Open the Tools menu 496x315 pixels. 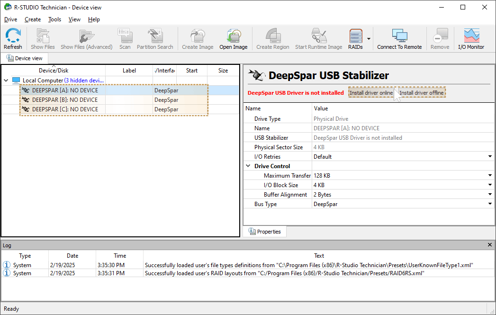pyautogui.click(x=55, y=19)
